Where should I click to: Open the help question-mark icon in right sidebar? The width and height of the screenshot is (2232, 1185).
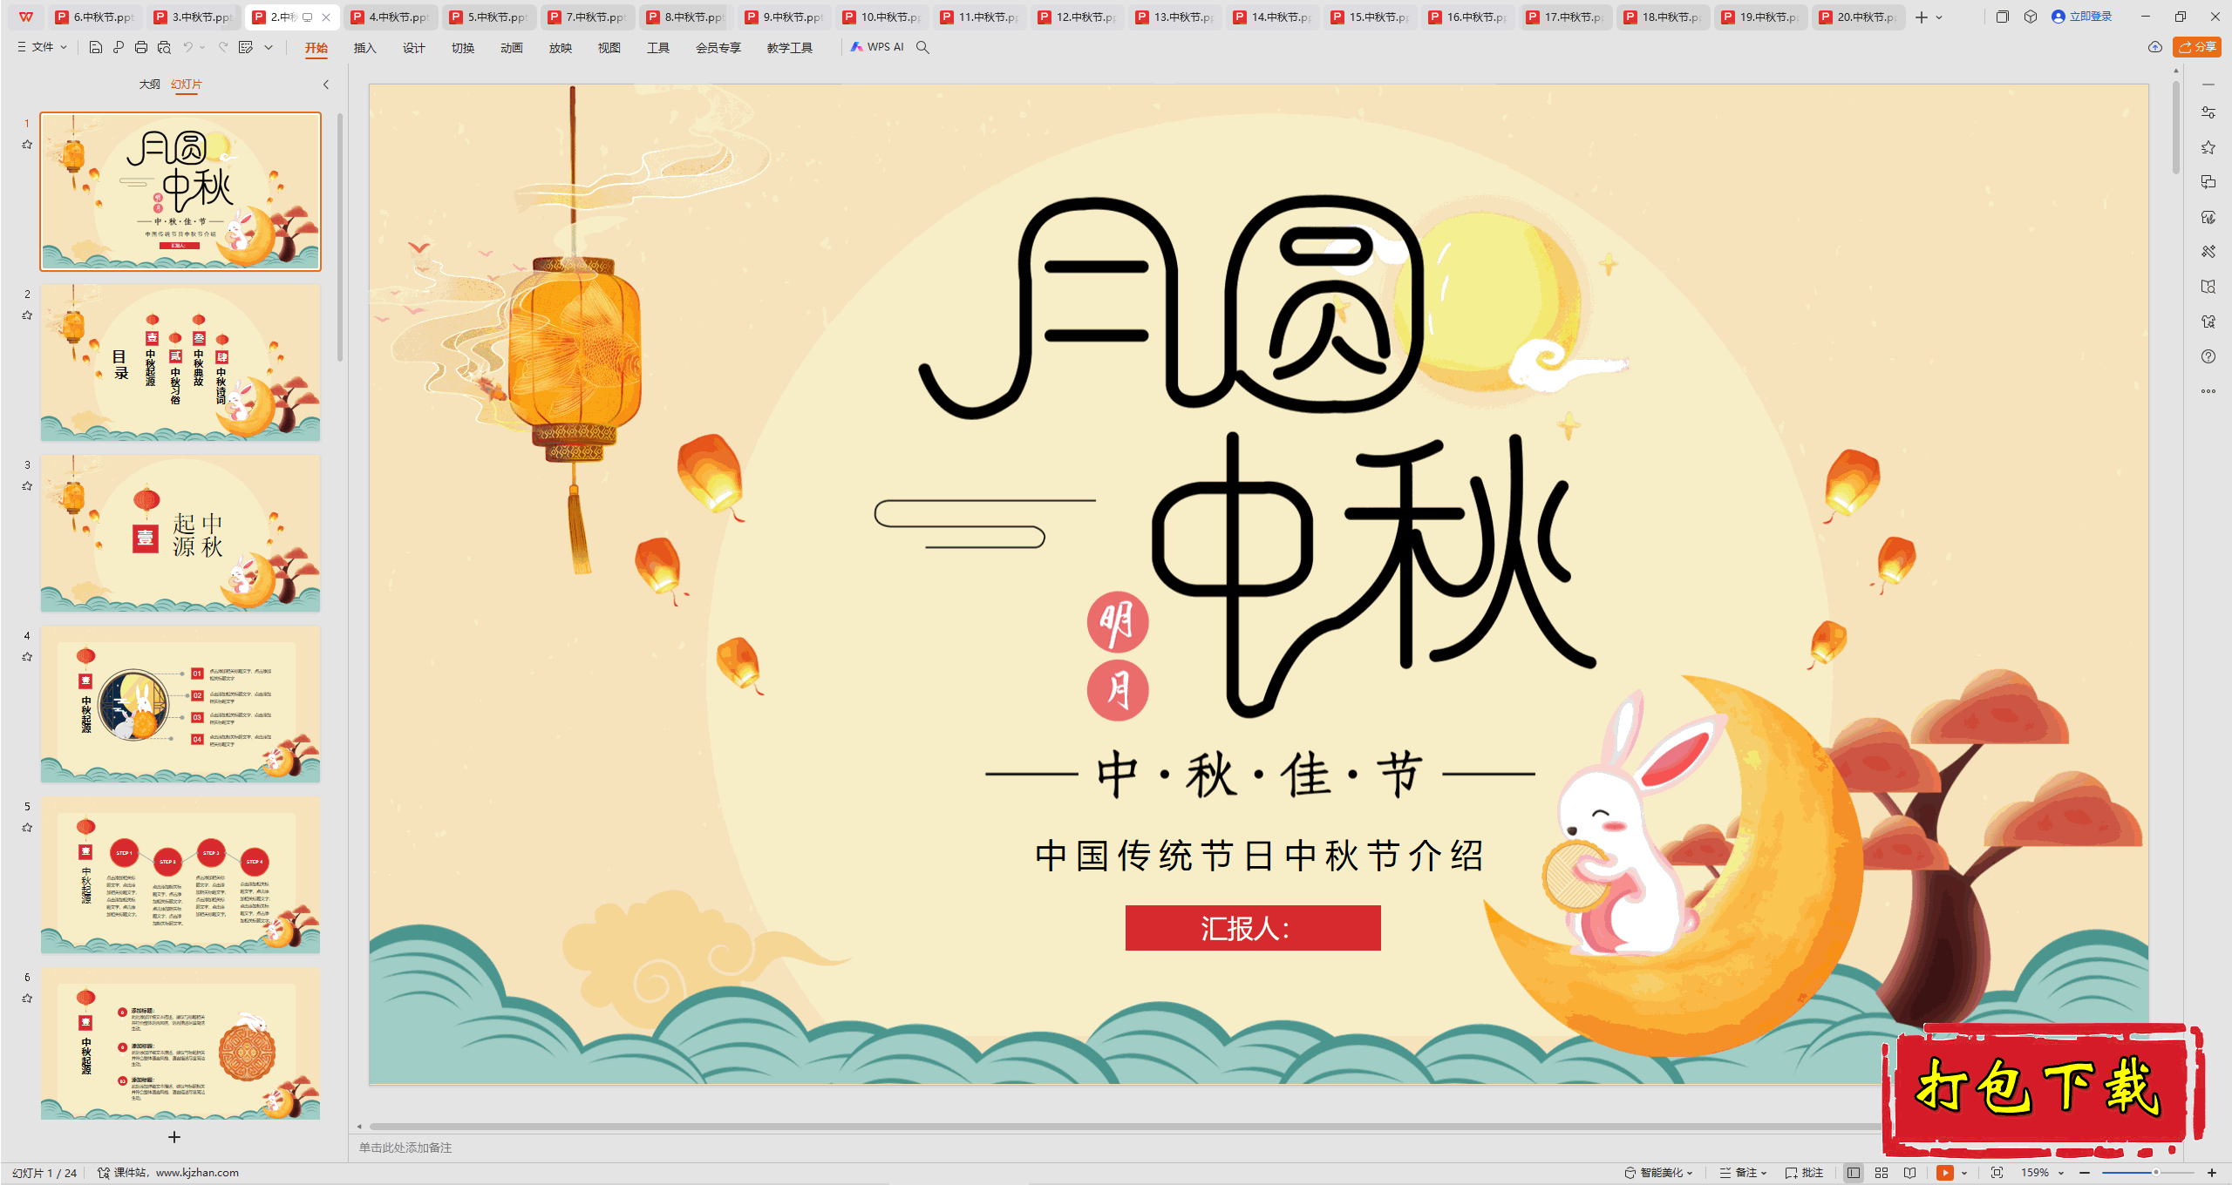pos(2208,356)
